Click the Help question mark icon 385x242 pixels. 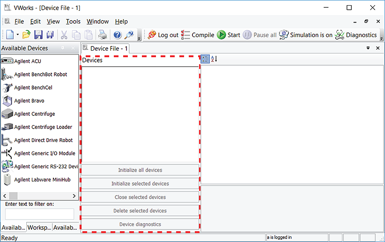coord(117,35)
